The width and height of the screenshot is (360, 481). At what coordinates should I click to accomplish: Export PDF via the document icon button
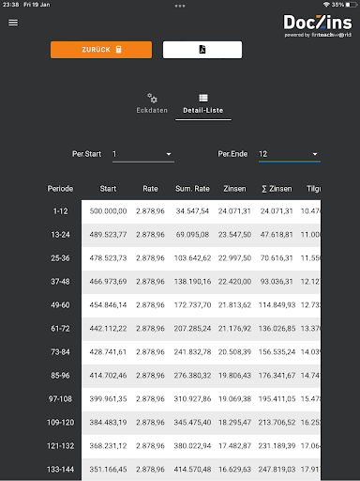point(202,50)
